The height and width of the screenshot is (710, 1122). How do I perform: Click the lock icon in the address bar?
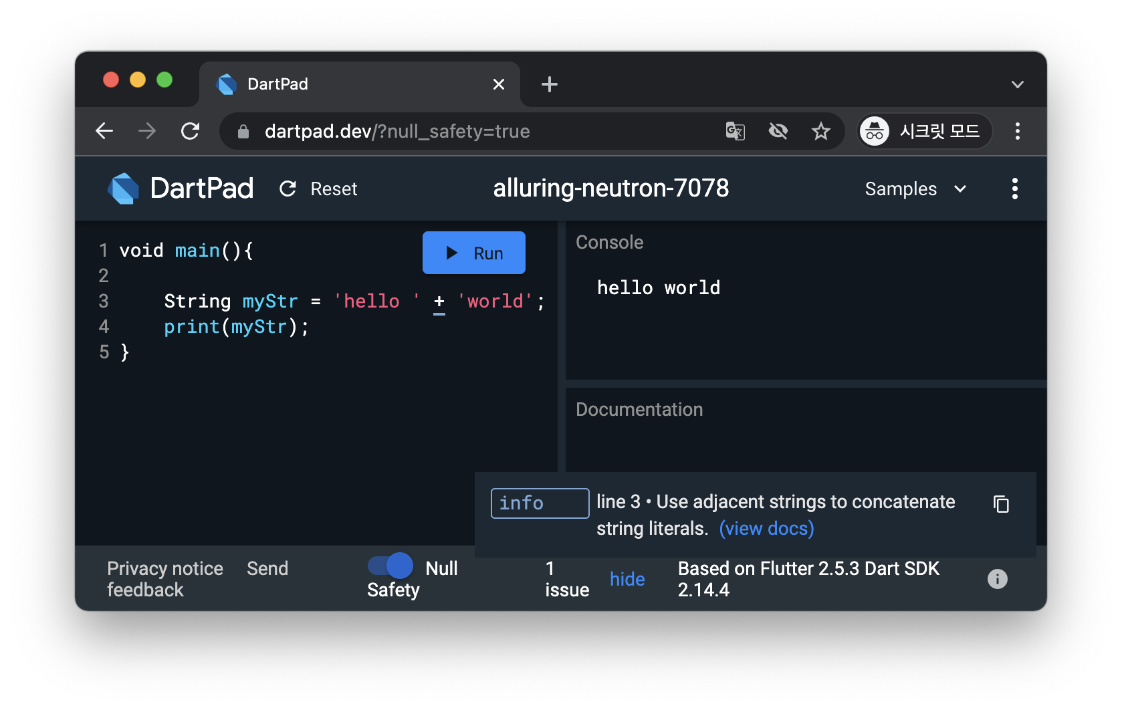243,132
